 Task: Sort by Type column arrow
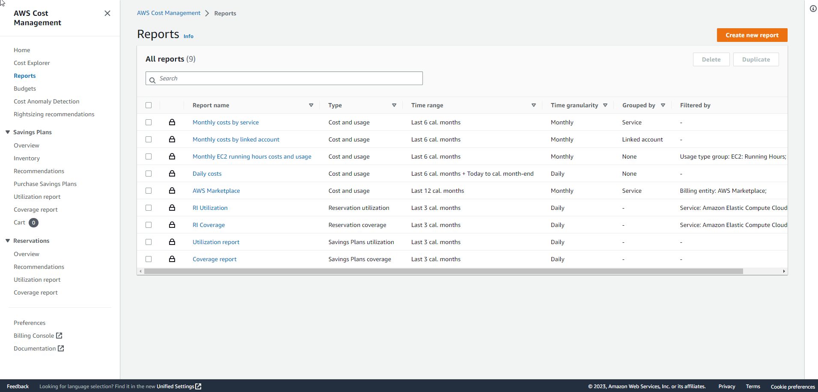pos(394,105)
